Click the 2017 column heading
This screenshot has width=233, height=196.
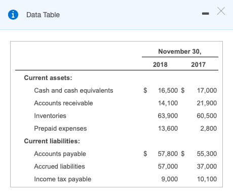coord(198,64)
